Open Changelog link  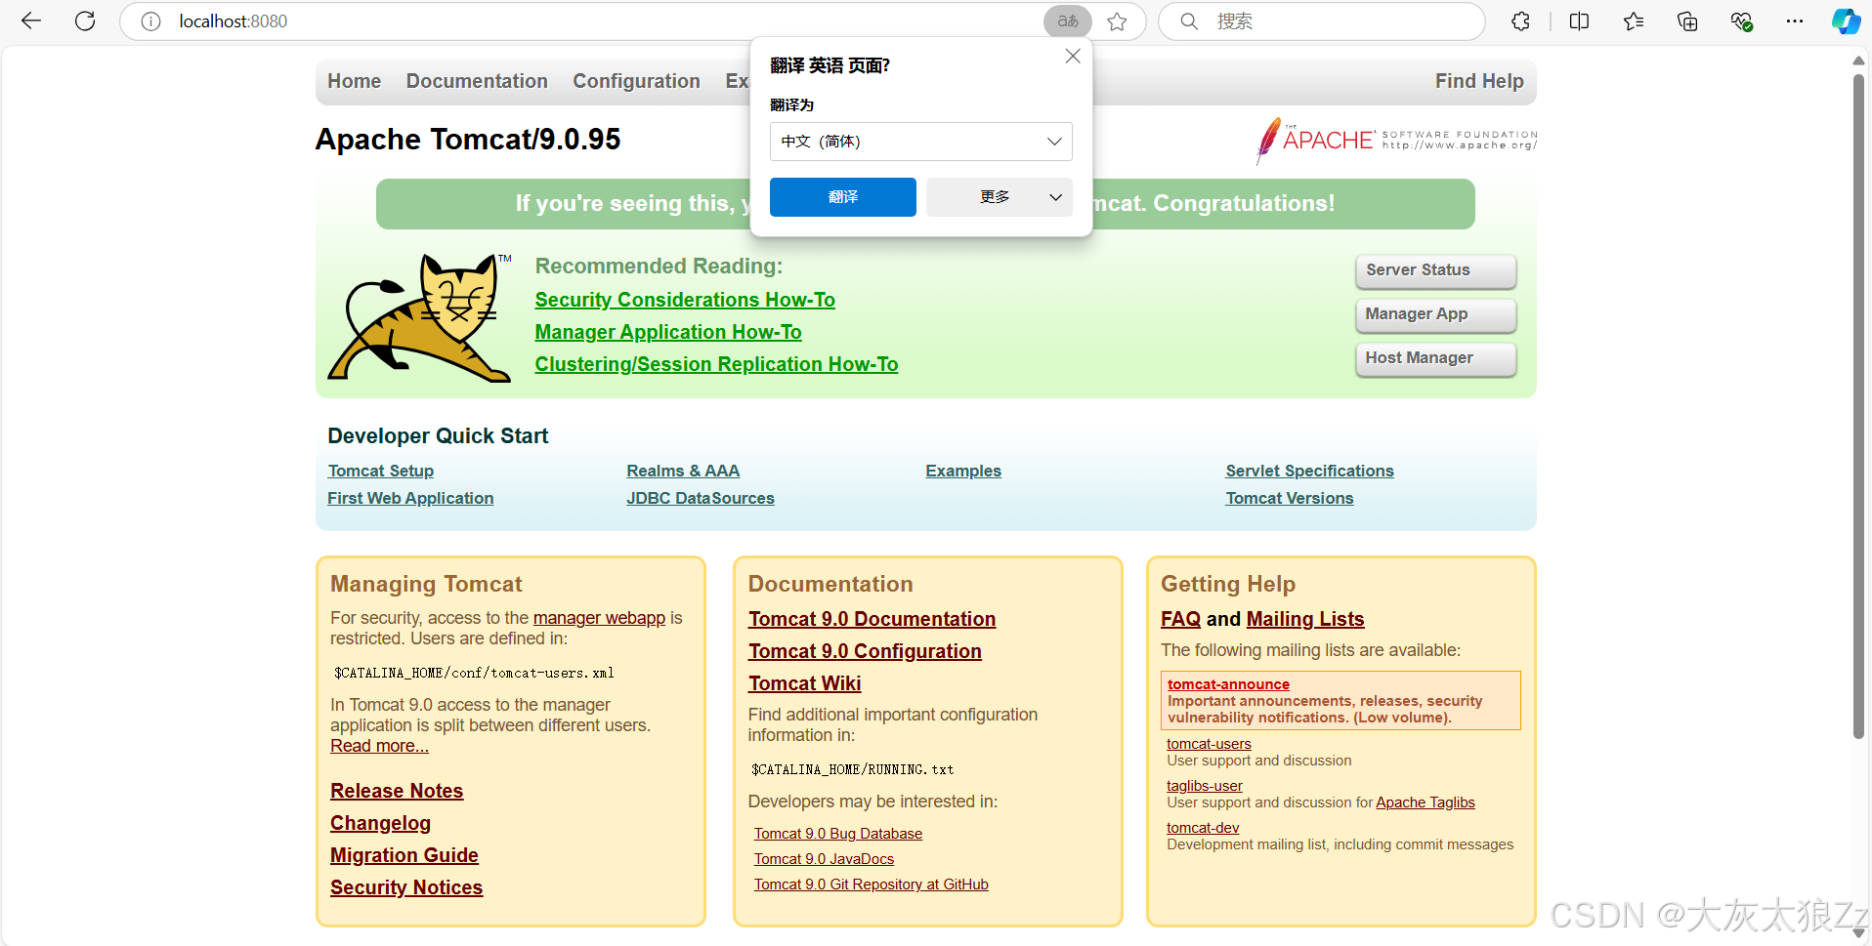380,823
